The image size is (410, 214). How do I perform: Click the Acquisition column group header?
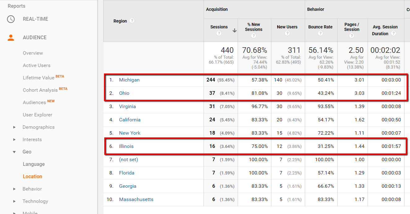[217, 9]
